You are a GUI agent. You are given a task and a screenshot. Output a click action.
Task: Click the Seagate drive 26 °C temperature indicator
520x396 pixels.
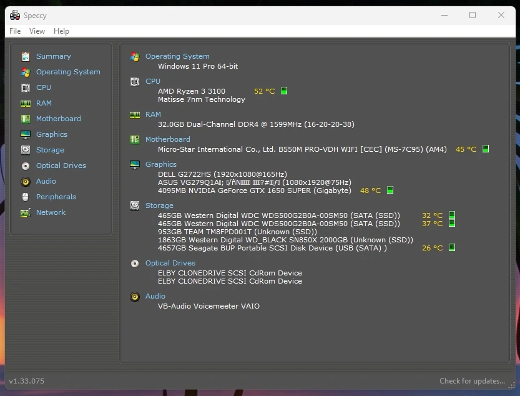452,248
